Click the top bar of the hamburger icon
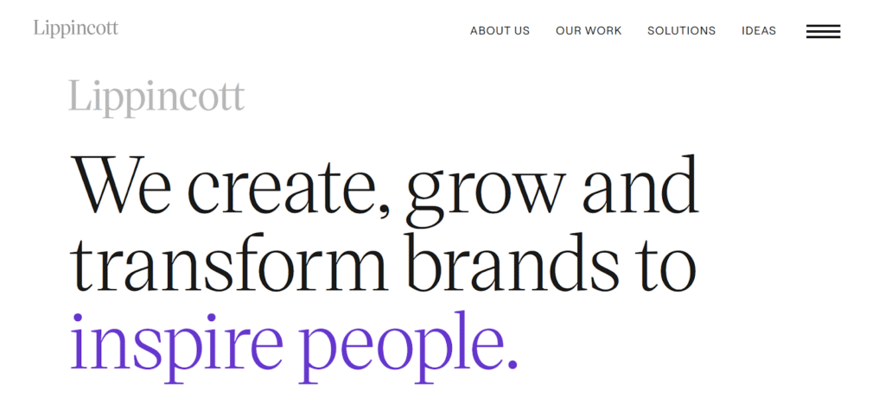 (823, 27)
